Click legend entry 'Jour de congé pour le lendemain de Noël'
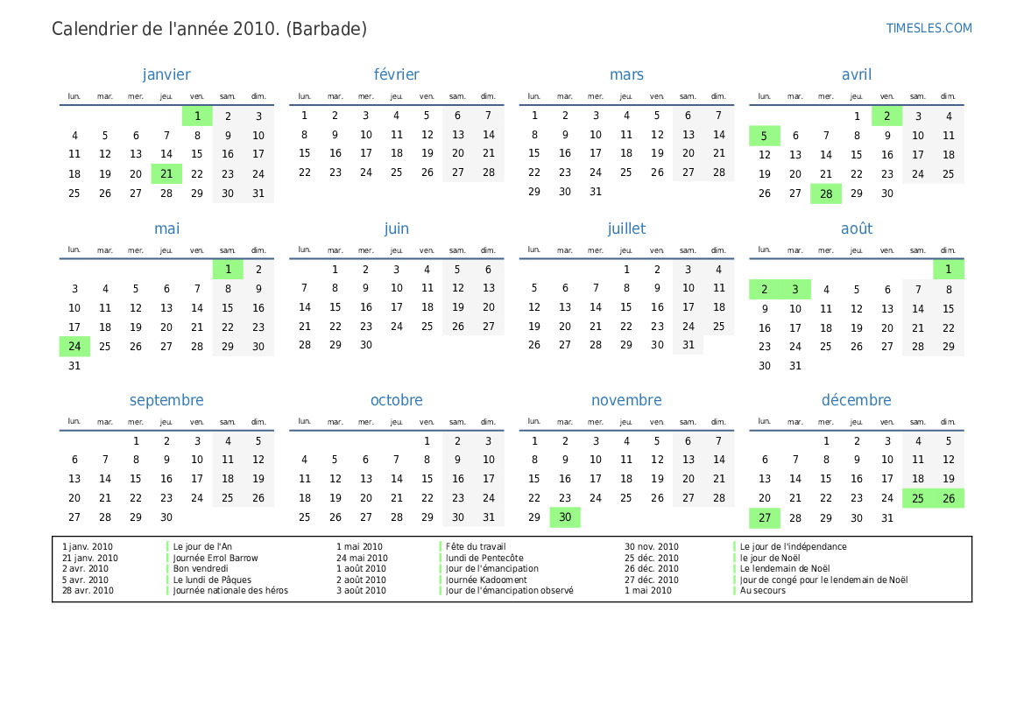1024x724 pixels. [x=823, y=580]
